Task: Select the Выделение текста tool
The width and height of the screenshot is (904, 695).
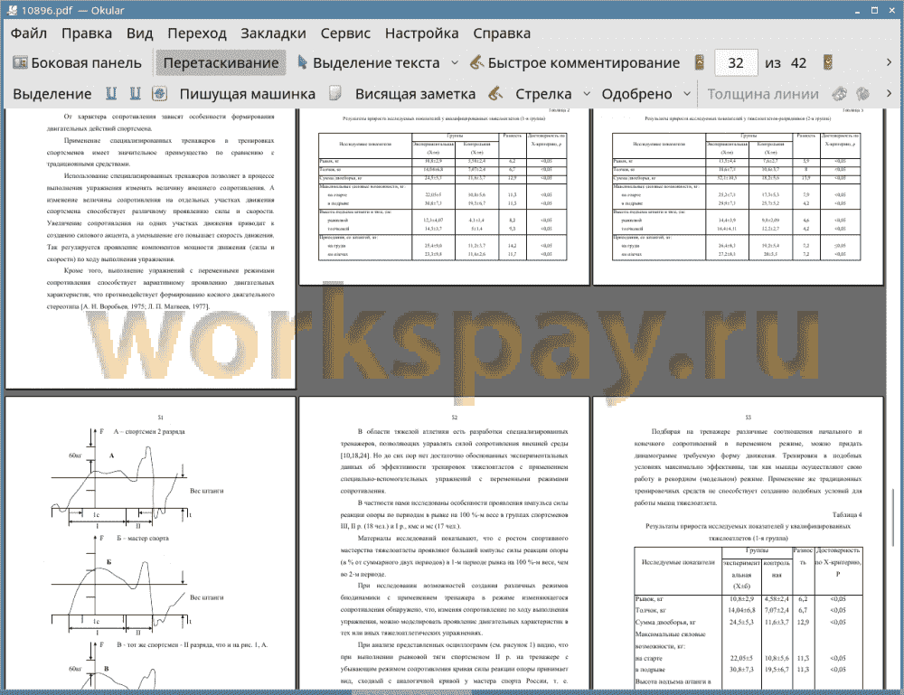Action: point(369,63)
